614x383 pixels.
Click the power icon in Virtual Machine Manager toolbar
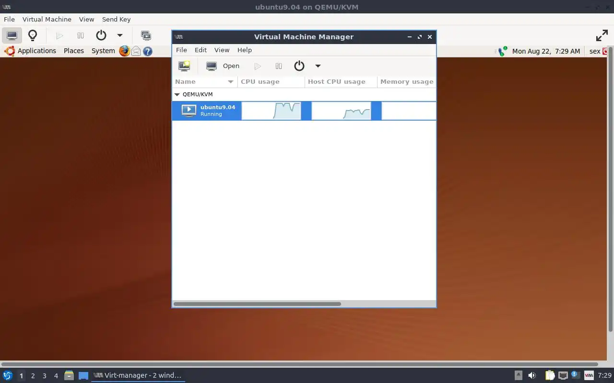click(299, 66)
